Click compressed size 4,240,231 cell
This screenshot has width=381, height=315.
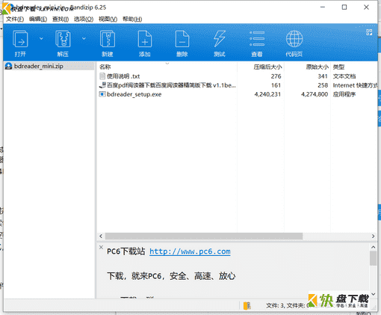pos(267,94)
